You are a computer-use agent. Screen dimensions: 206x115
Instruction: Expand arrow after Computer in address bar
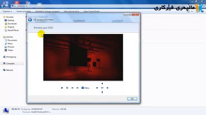[x=27, y=6]
